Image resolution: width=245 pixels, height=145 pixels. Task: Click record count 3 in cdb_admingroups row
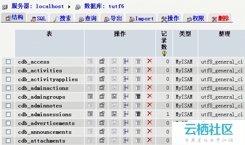(167, 97)
